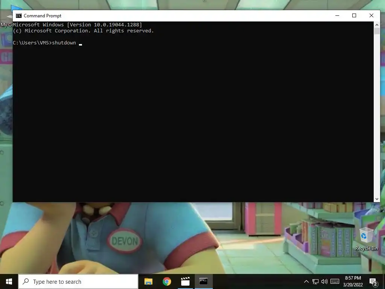
Task: Minimize the Command Prompt window
Action: coord(337,15)
